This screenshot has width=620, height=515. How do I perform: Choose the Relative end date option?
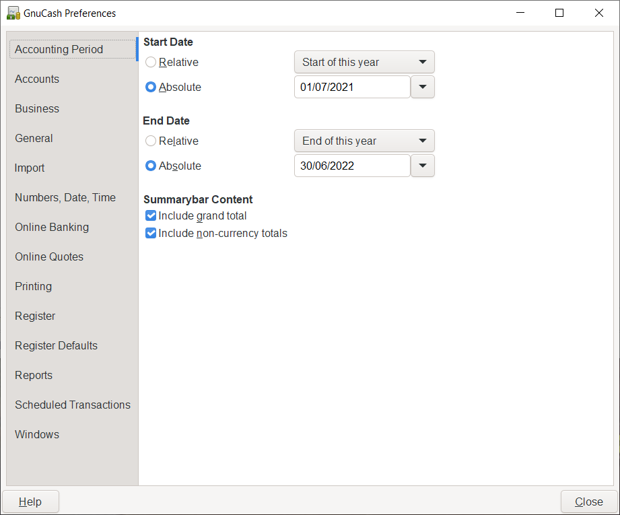(x=151, y=141)
